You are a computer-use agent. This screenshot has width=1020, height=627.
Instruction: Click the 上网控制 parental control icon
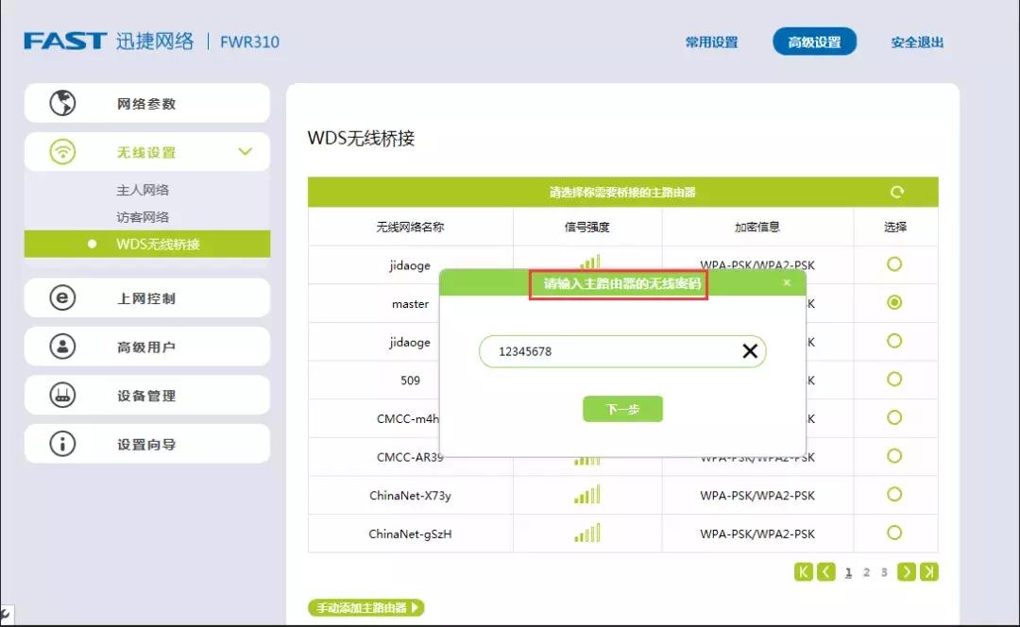point(62,297)
